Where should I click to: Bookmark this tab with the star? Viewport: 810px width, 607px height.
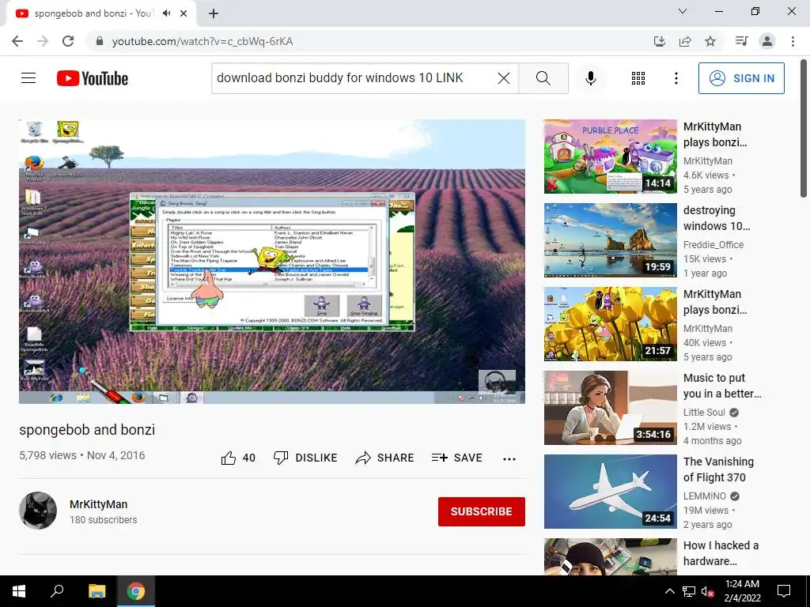coord(710,41)
